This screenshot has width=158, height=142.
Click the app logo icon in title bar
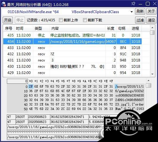pos(4,4)
